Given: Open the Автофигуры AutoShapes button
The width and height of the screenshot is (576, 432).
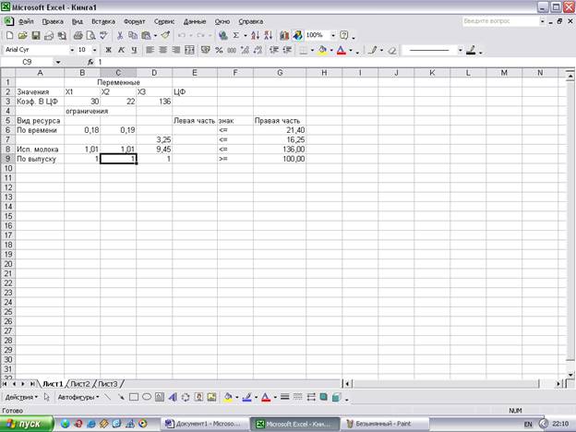Looking at the screenshot, I should coord(78,397).
